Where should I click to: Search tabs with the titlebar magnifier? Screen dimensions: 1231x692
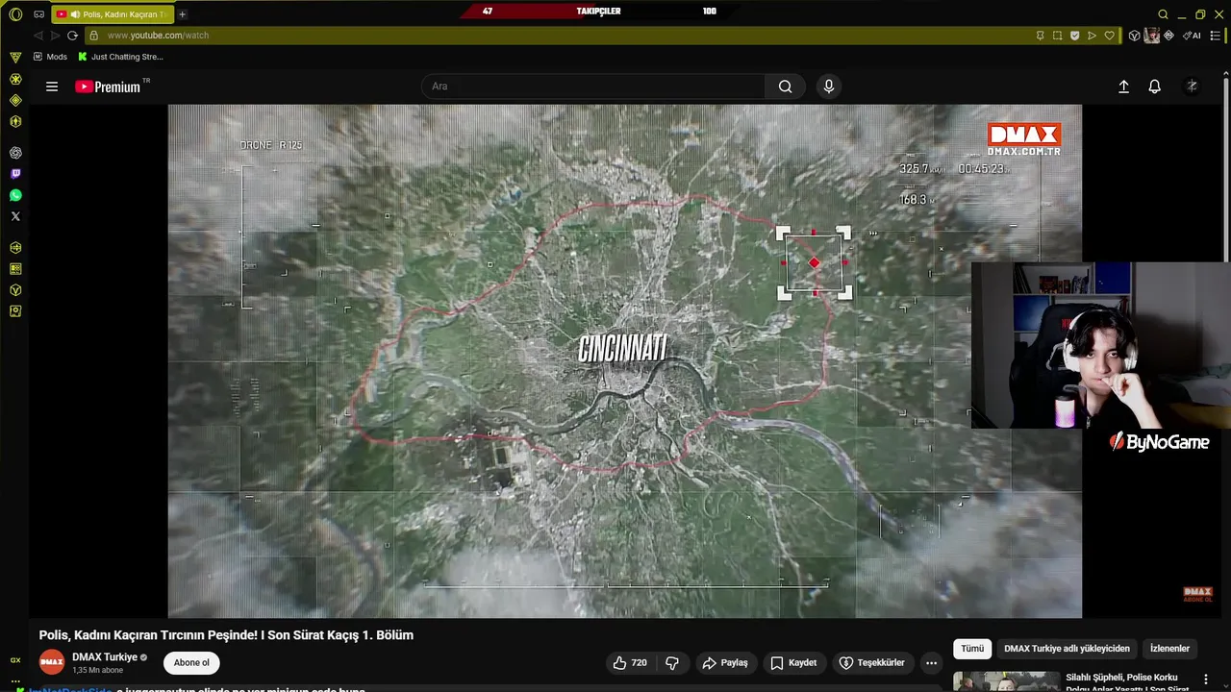tap(1163, 14)
